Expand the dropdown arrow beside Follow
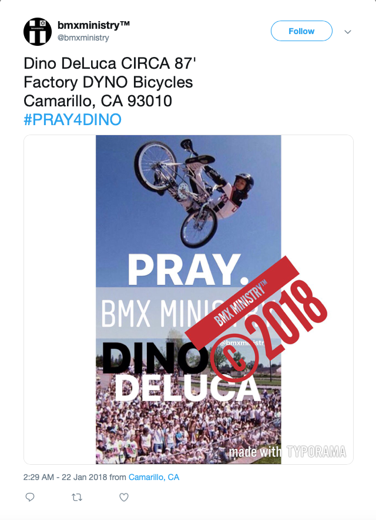The width and height of the screenshot is (376, 520). (349, 31)
